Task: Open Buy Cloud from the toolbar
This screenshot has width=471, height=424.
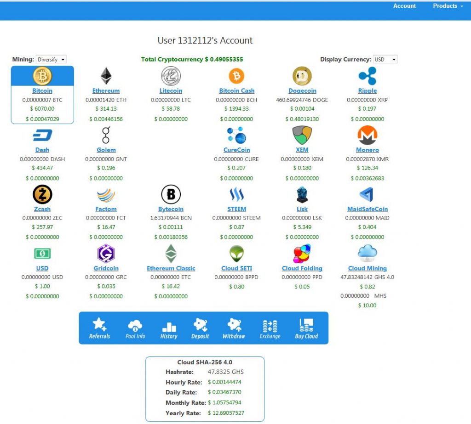Action: click(x=306, y=328)
